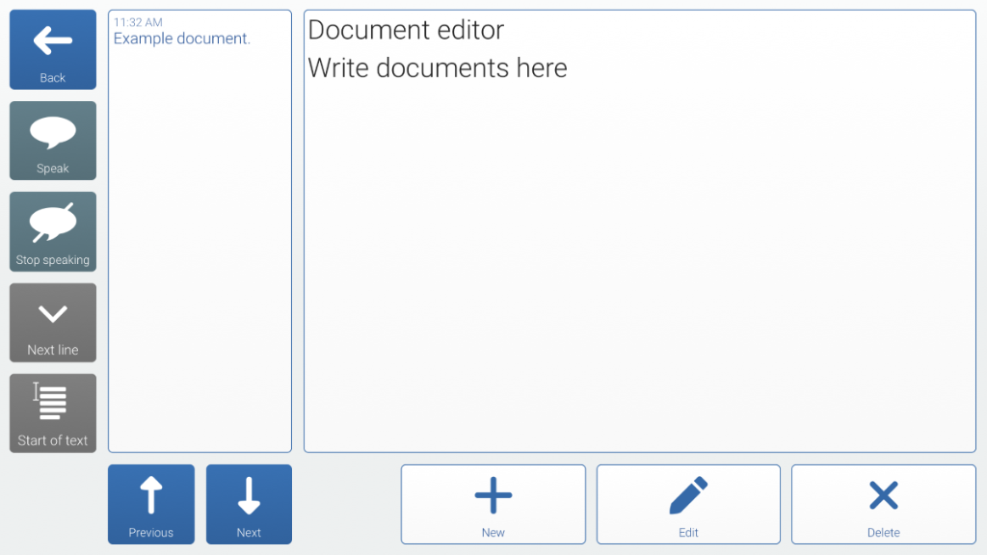Select the Example document entry
987x555 pixels.
click(x=182, y=39)
